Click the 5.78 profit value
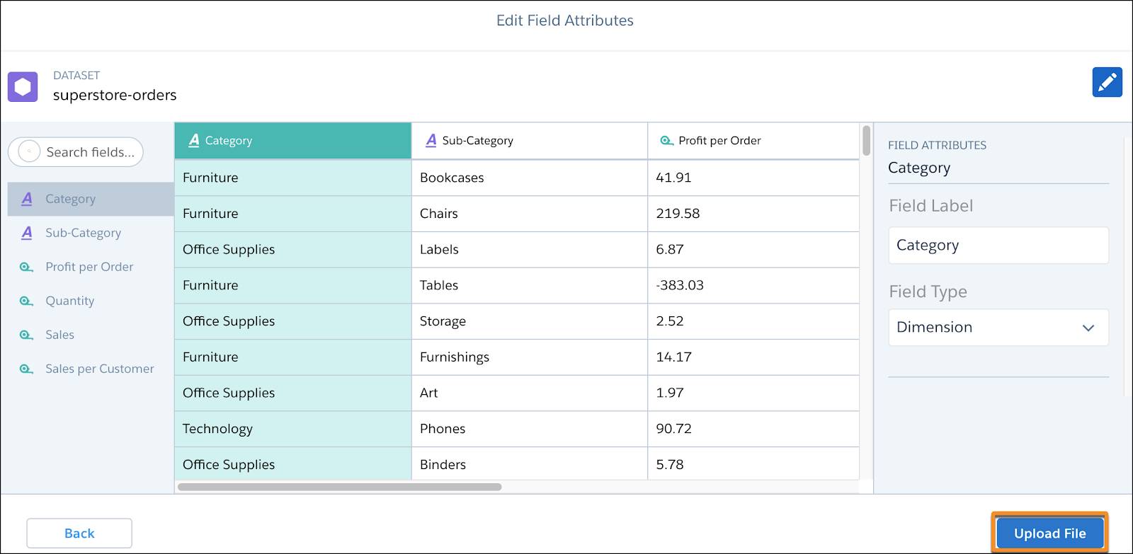This screenshot has width=1133, height=554. [x=670, y=465]
